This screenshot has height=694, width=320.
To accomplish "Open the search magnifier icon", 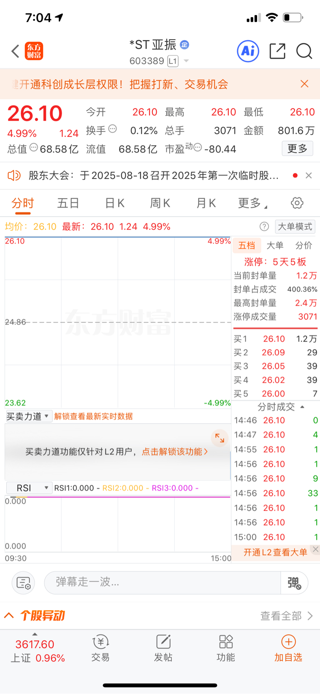I will (304, 51).
